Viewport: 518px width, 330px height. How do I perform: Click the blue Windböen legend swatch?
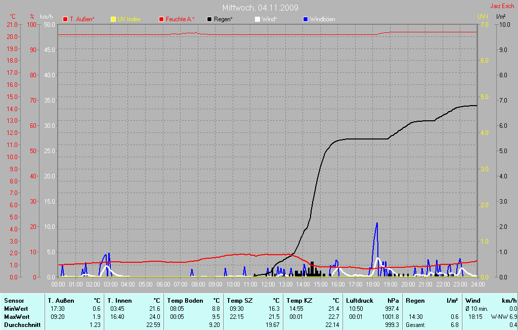[305, 19]
